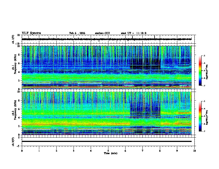Click the "start UT = 11:10:0" text
Image resolution: width=219 pixels, height=169 pixels.
(x=134, y=33)
